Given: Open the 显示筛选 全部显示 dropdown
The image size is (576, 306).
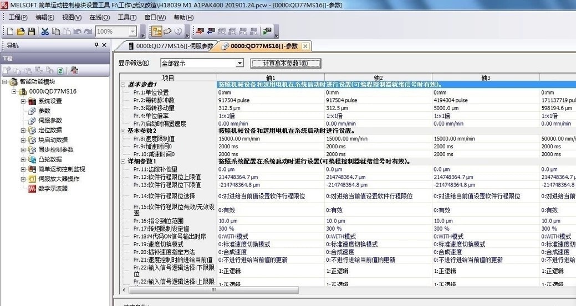Looking at the screenshot, I should coord(239,63).
